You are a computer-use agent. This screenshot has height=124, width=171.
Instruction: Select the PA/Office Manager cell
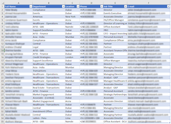click(x=115, y=20)
